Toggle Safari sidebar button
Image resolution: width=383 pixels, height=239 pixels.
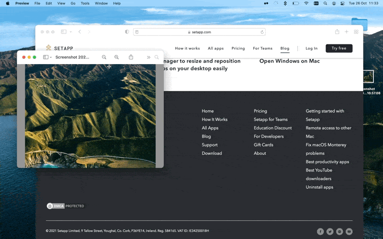coord(64,32)
